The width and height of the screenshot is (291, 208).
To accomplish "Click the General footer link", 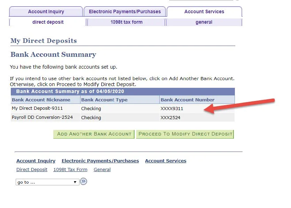I will pyautogui.click(x=102, y=170).
